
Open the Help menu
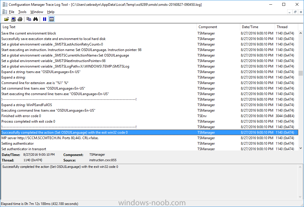point(51,12)
